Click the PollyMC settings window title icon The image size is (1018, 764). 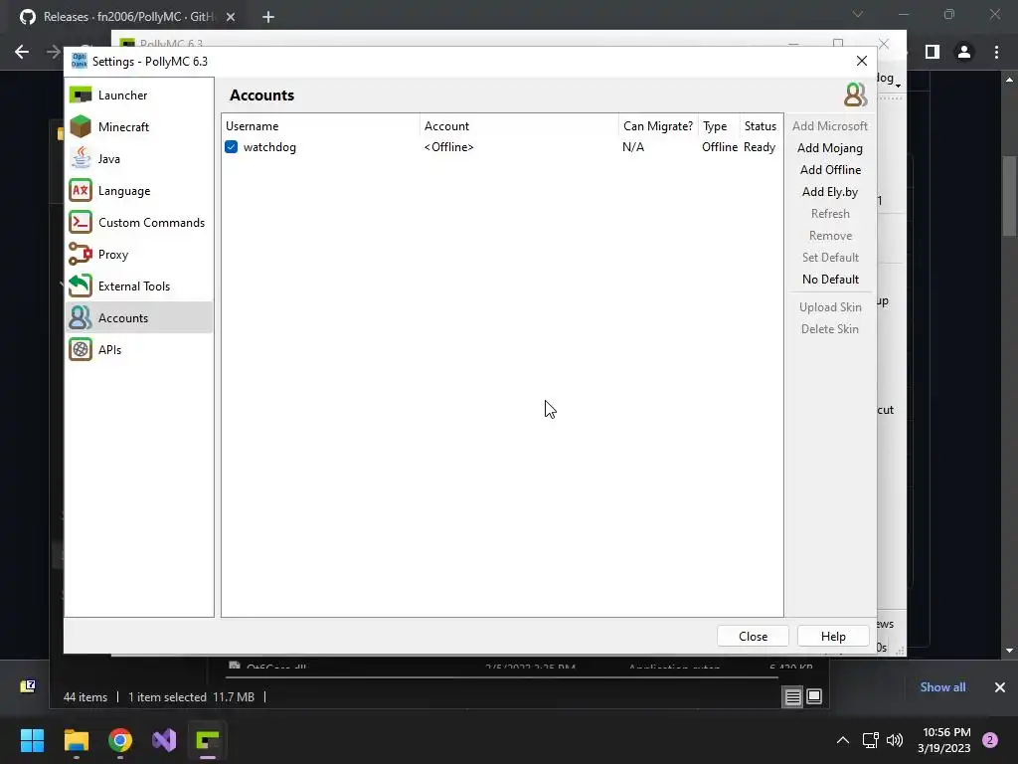(x=80, y=61)
